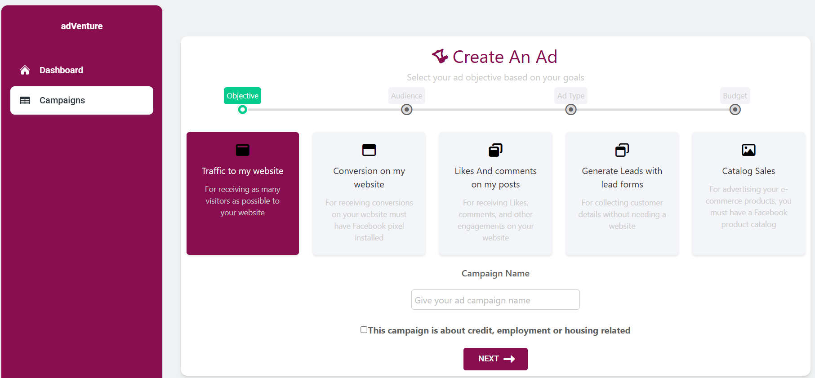This screenshot has width=815, height=378.
Task: Select the Audience step circle
Action: click(407, 110)
